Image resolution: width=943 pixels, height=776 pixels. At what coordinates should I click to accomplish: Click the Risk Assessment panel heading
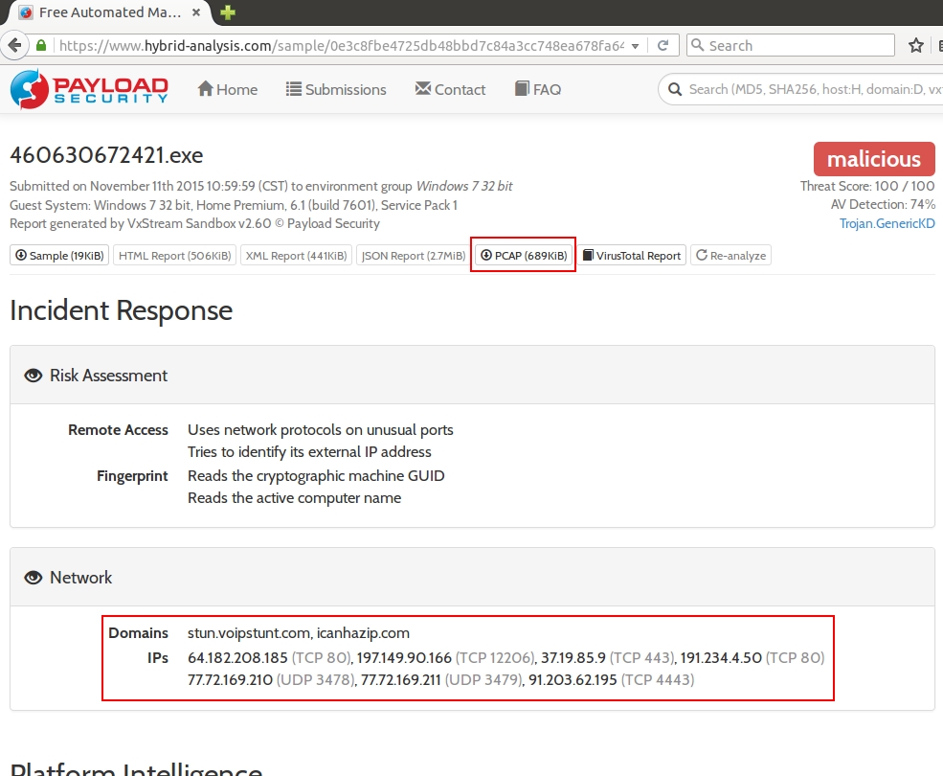tap(108, 375)
